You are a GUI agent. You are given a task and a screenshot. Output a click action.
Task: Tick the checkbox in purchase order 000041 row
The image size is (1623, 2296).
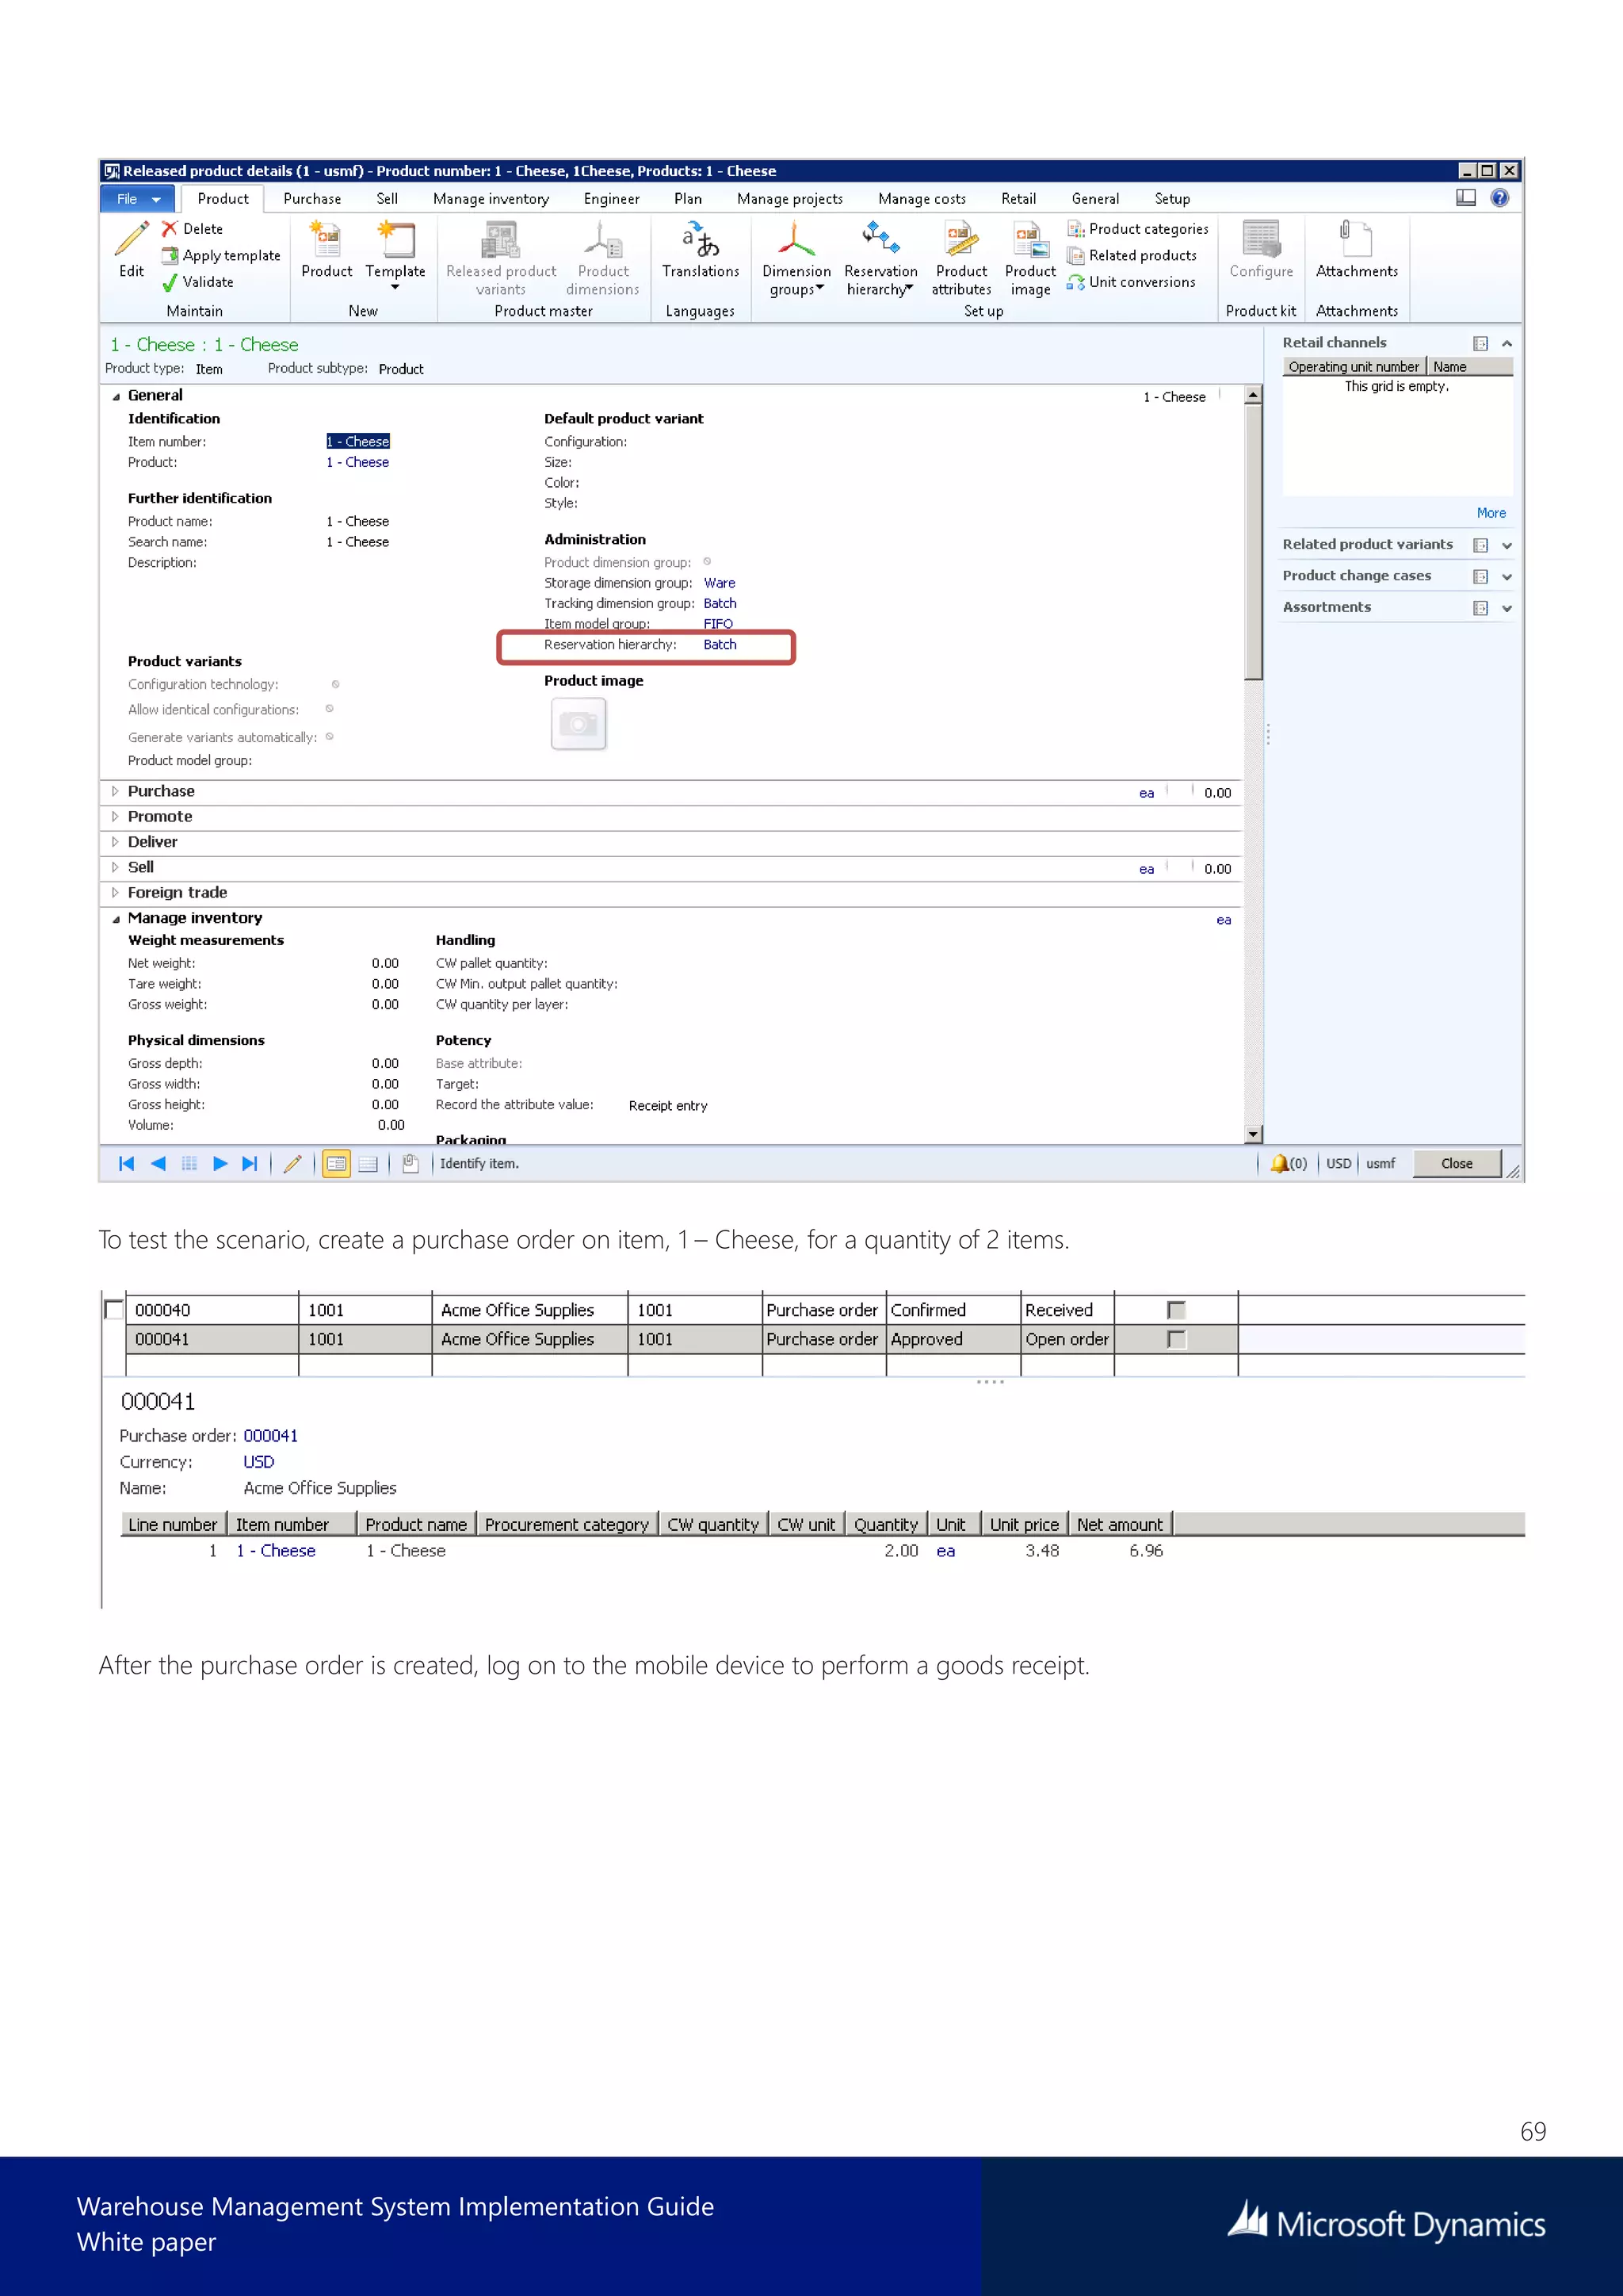coord(1176,1339)
